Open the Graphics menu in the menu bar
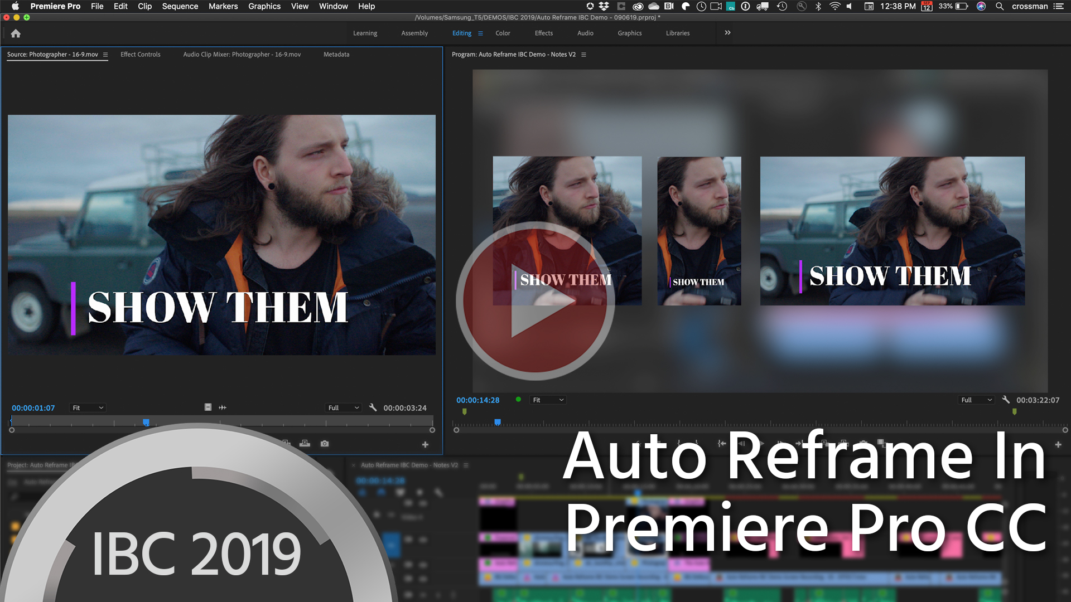The image size is (1071, 602). 264,6
